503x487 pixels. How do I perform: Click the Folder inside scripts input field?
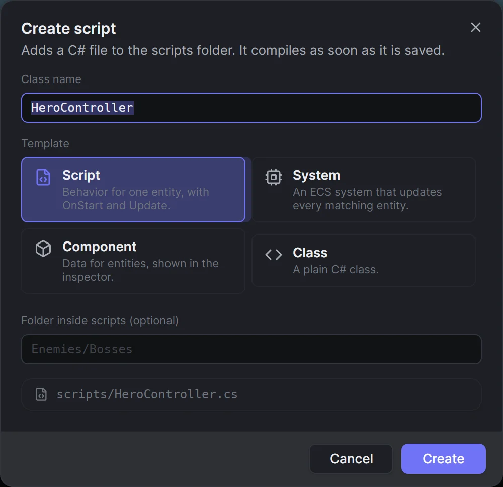(251, 349)
